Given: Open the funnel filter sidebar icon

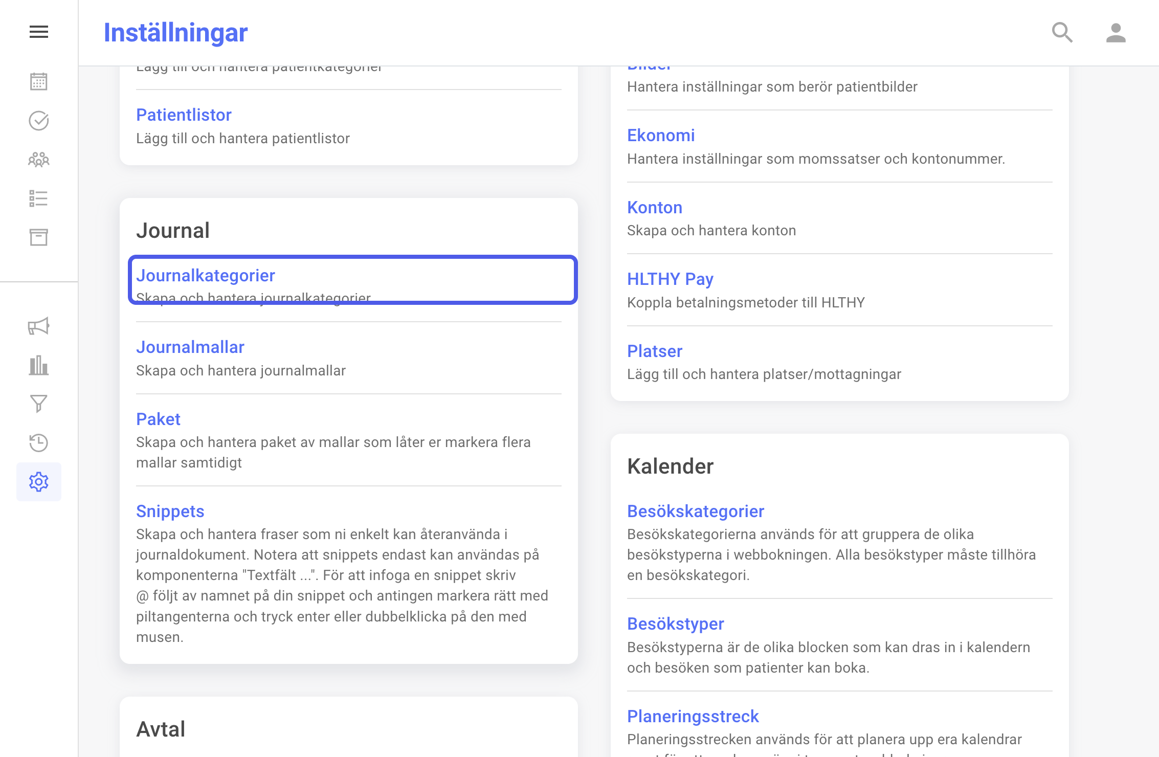Looking at the screenshot, I should tap(39, 404).
